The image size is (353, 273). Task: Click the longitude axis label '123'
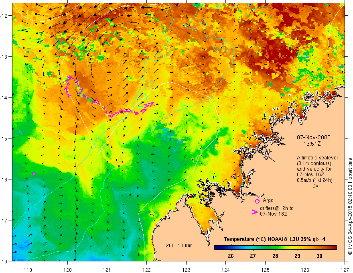(186, 270)
